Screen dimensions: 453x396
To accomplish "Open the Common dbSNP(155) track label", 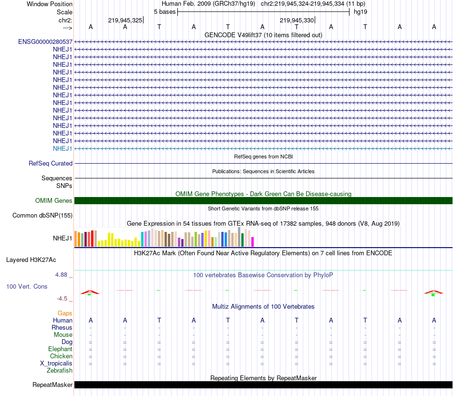I will [x=42, y=215].
